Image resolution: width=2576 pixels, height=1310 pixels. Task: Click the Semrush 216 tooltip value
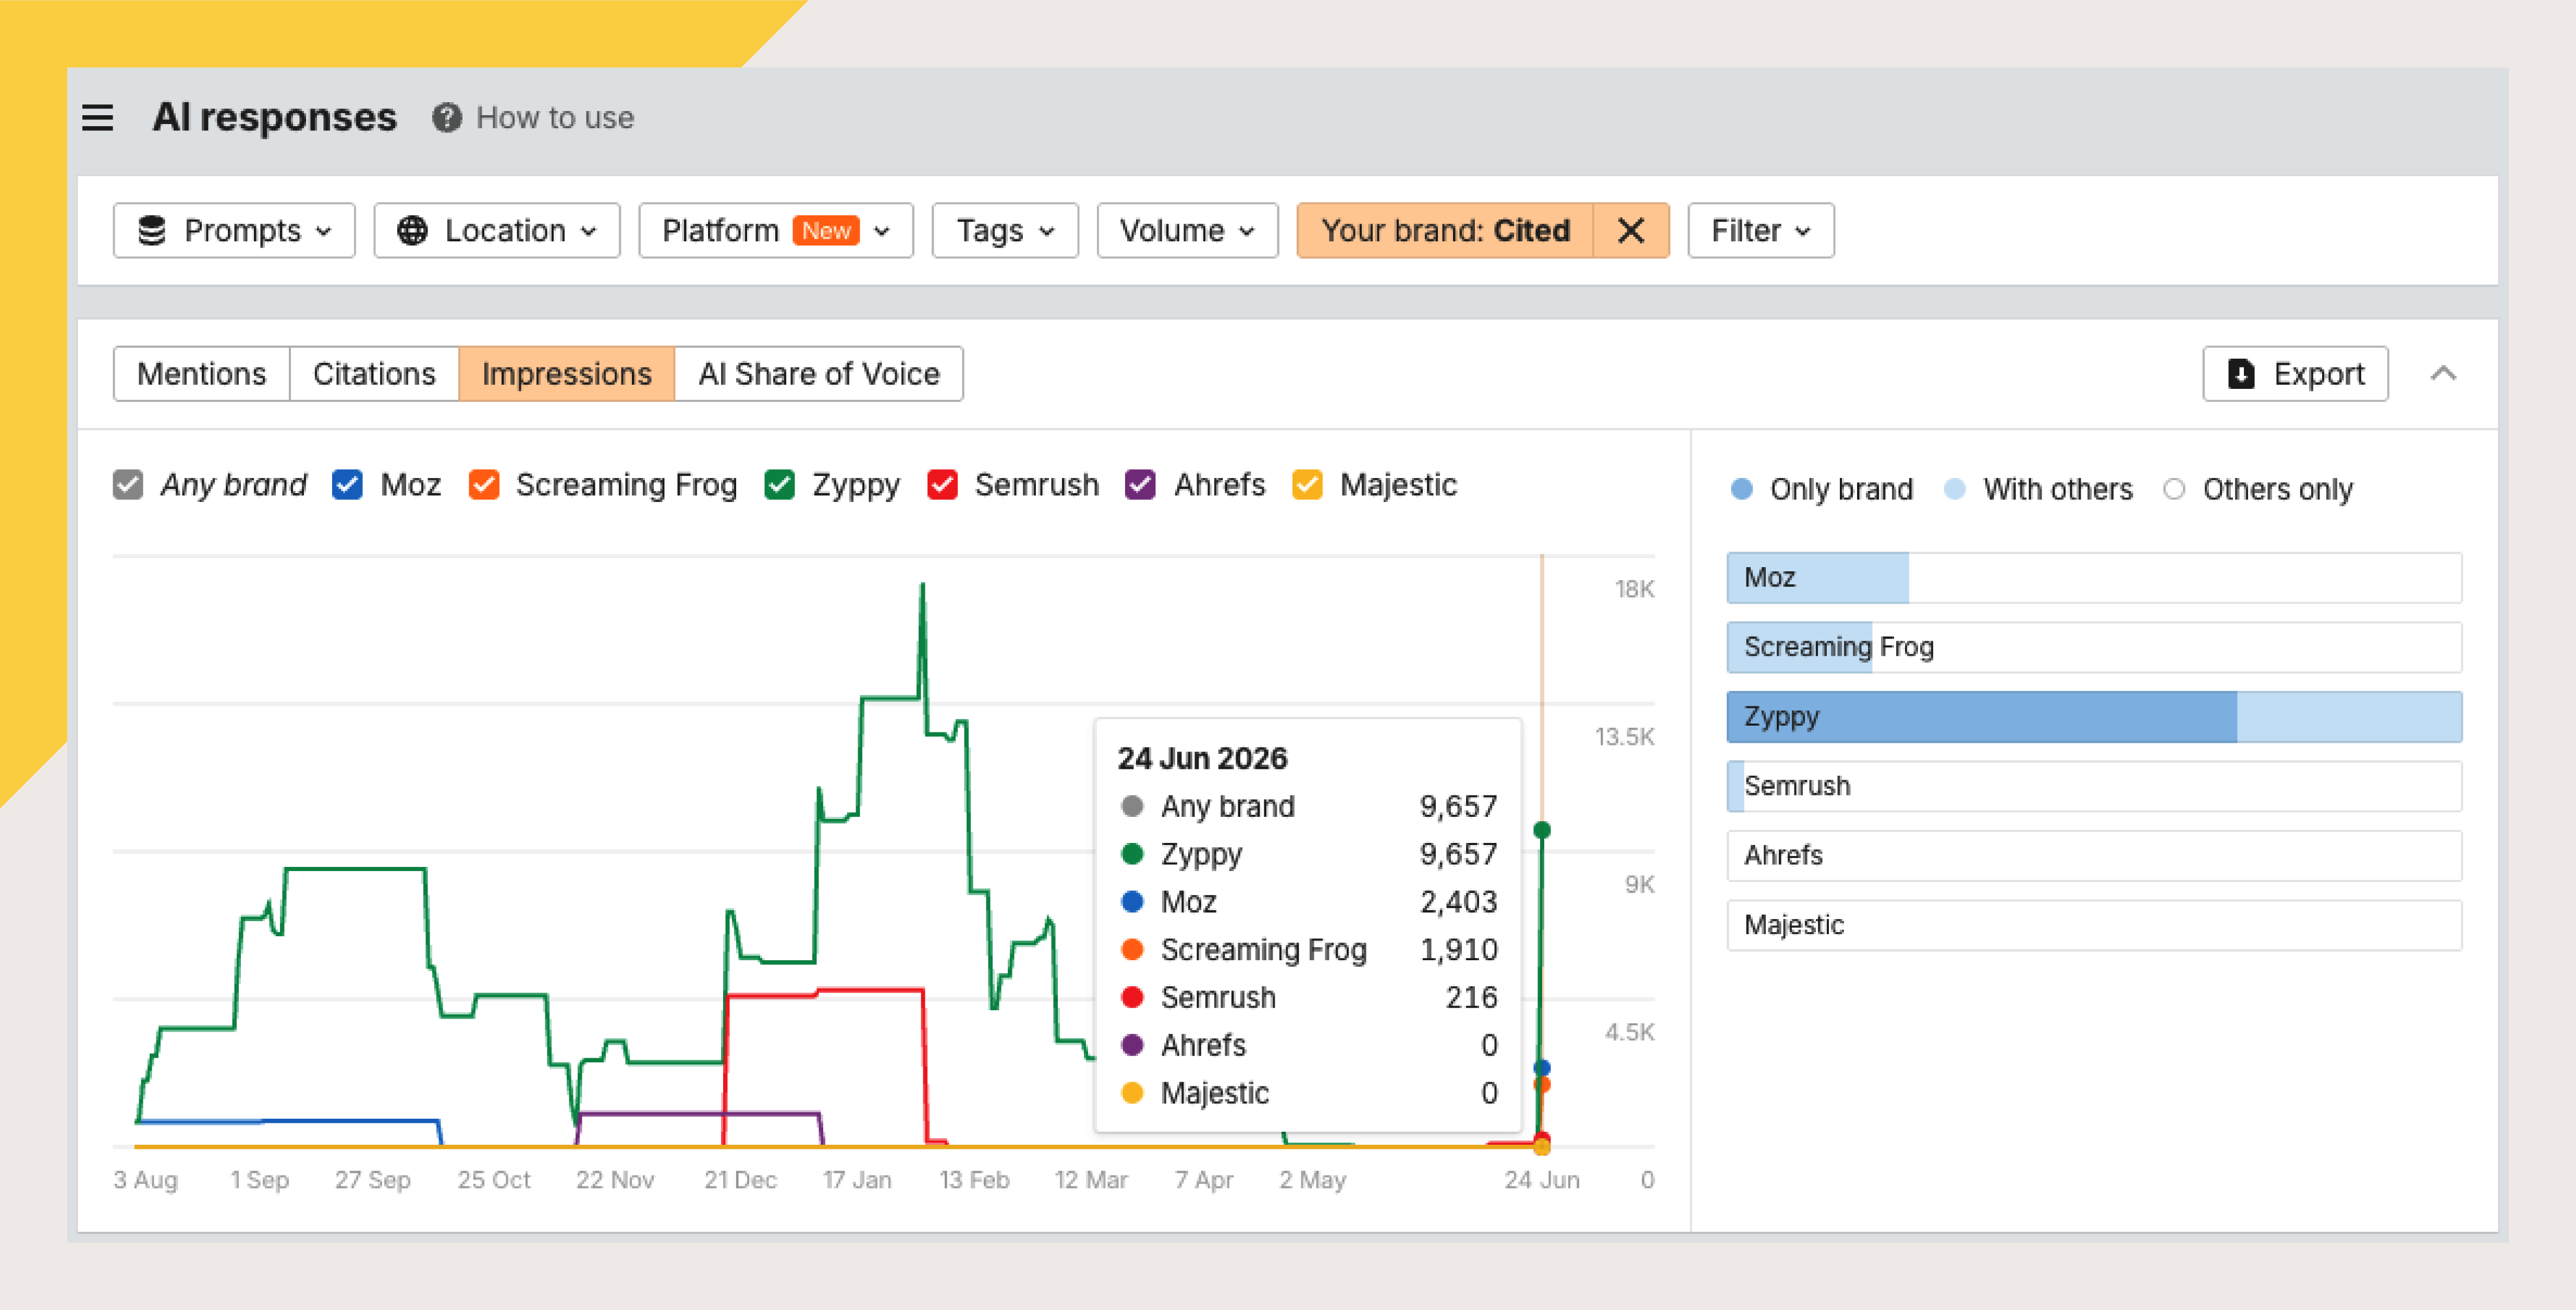[1471, 997]
